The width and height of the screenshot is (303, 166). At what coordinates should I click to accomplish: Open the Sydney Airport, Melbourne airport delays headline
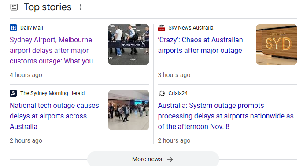54,50
